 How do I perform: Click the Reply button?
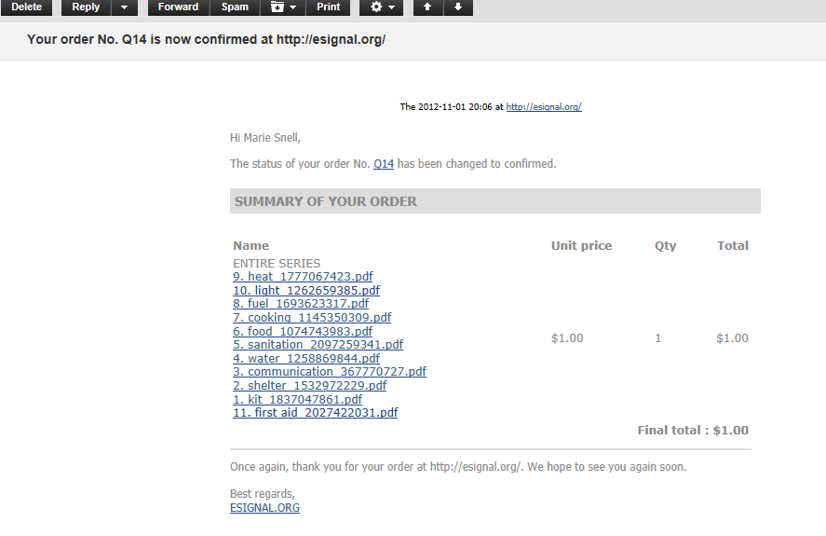[x=87, y=7]
